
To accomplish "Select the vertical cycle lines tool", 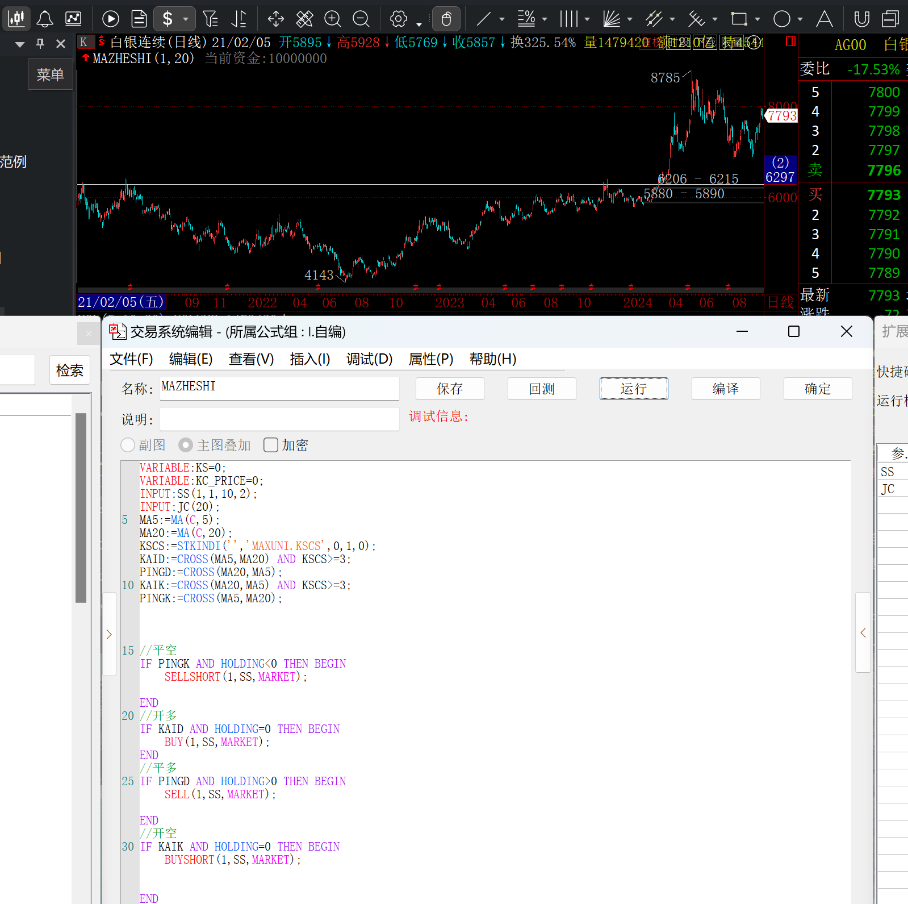I will pos(568,19).
